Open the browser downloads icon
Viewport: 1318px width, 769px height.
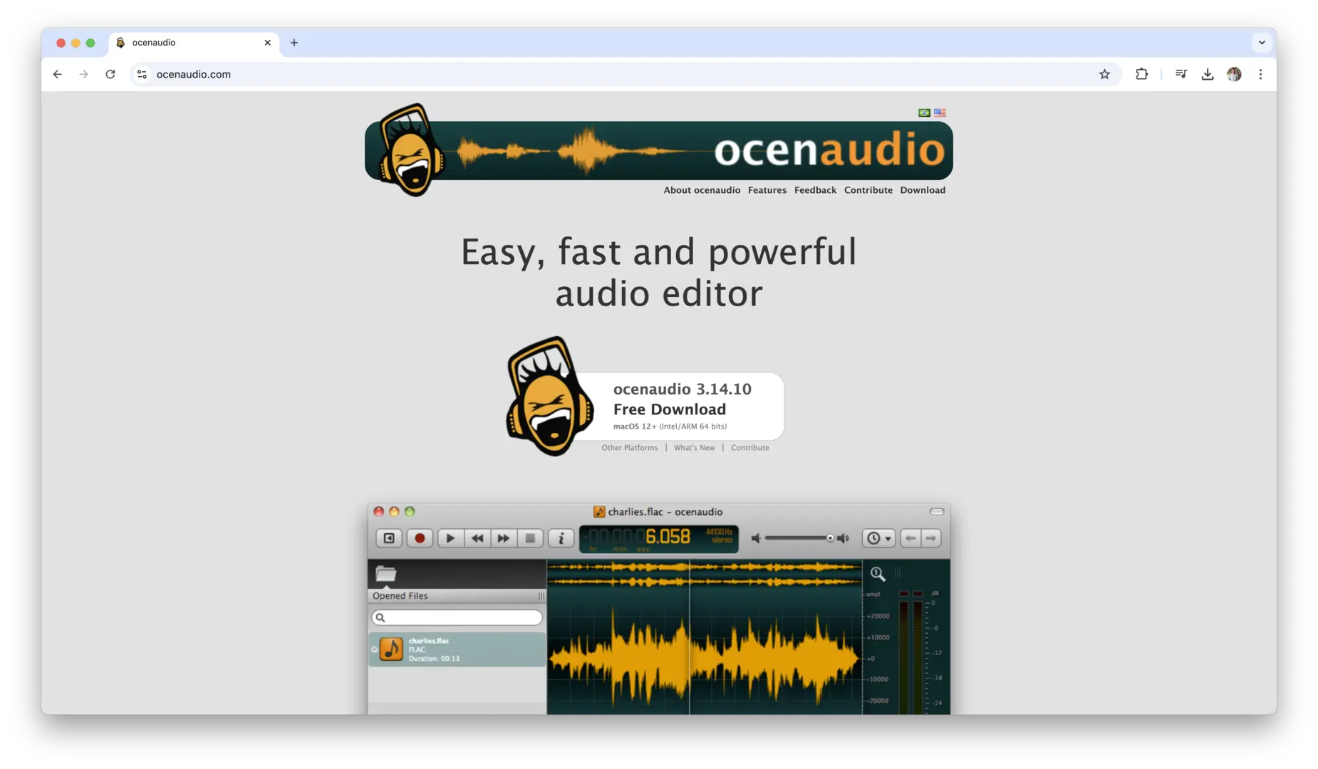pos(1207,74)
